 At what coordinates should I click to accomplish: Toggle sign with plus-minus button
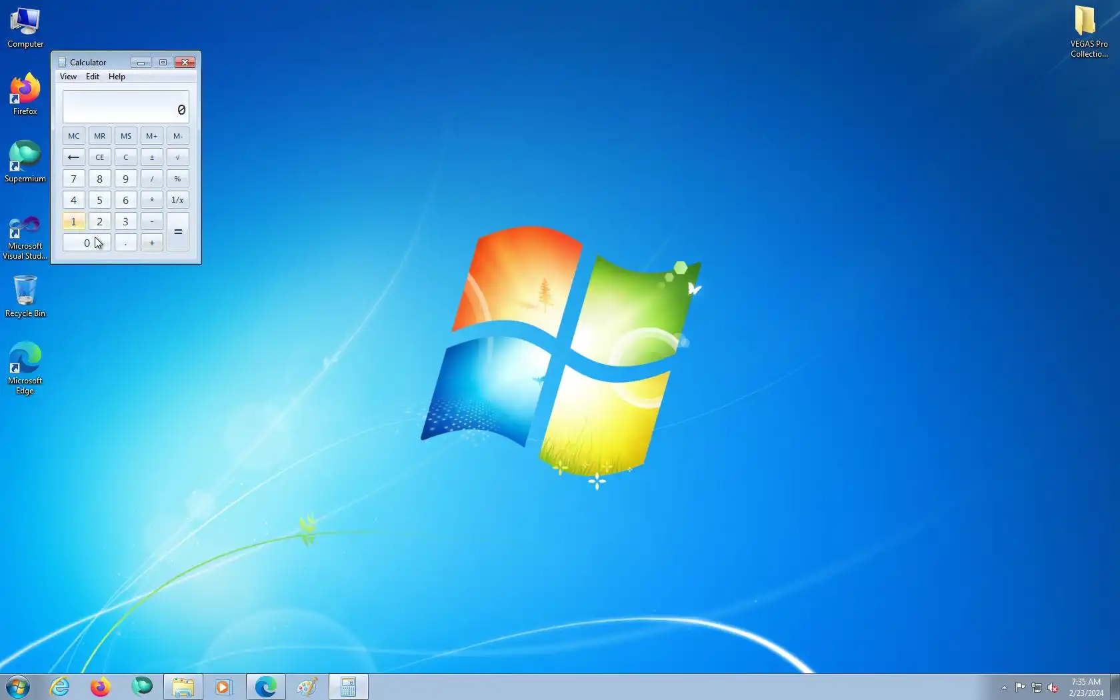tap(151, 157)
